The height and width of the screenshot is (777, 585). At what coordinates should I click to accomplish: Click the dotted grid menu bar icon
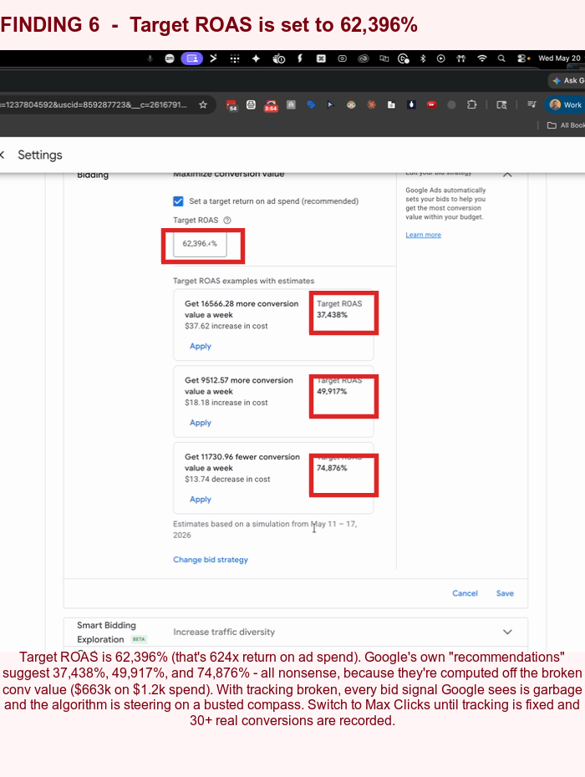click(x=235, y=58)
